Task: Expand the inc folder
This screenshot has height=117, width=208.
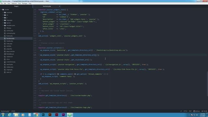Action: tap(3, 15)
